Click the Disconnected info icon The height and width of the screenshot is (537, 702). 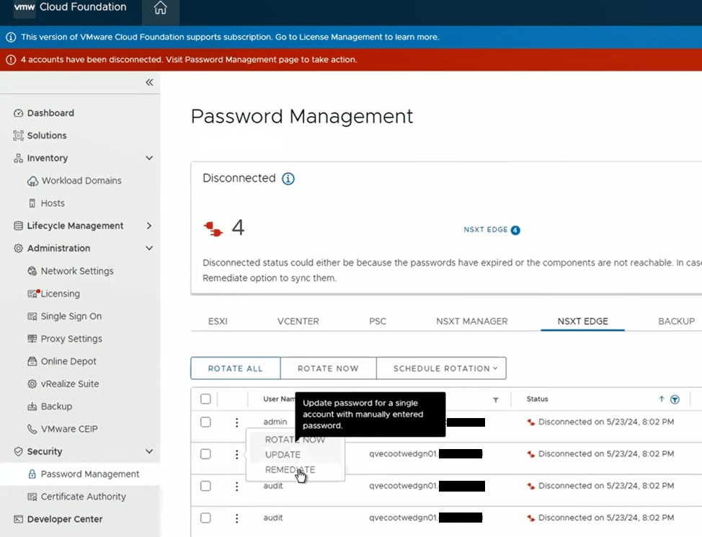pos(288,179)
